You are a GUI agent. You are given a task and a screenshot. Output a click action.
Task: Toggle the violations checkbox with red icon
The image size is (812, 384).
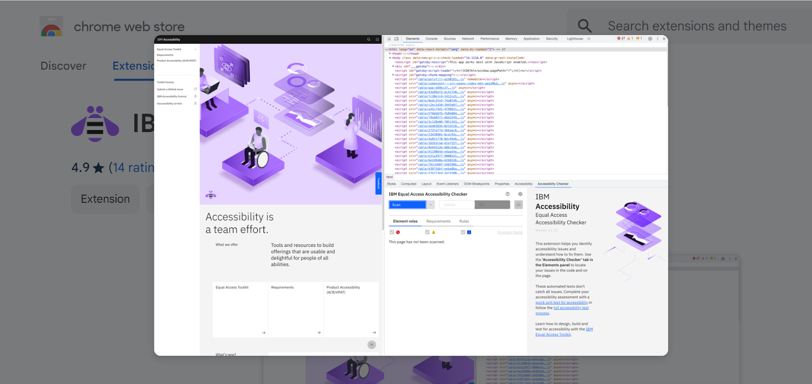(x=392, y=232)
